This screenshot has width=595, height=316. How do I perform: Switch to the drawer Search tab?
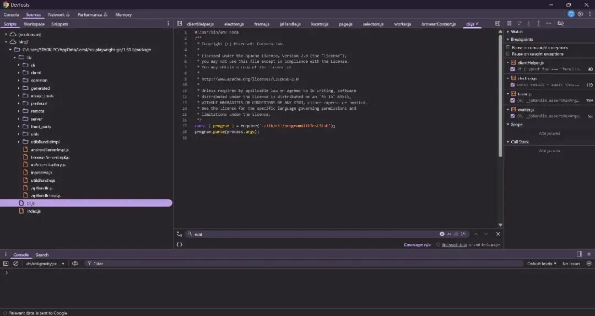point(42,255)
